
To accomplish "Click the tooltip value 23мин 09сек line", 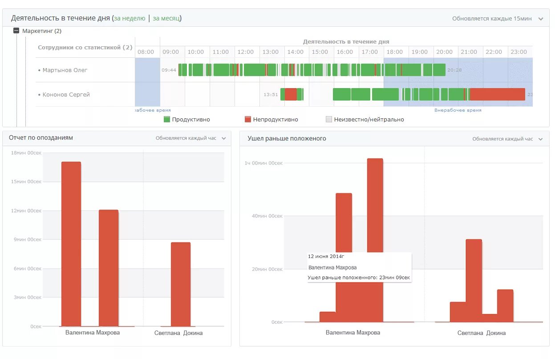I will (x=359, y=278).
